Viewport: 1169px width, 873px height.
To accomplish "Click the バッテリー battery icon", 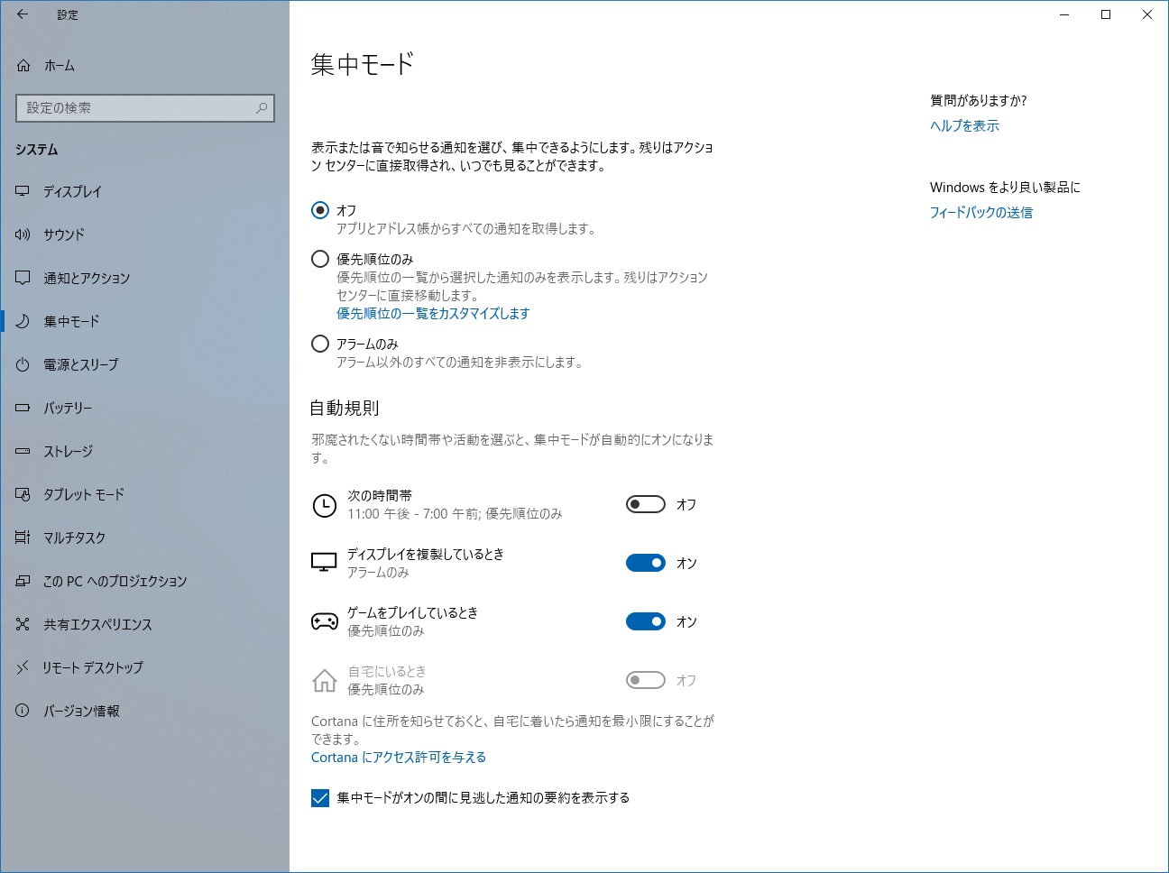I will coord(23,408).
